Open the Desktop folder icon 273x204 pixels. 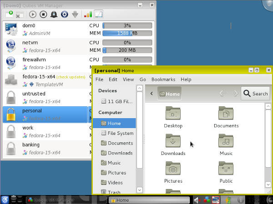[x=173, y=113]
